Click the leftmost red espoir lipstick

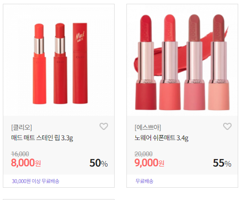point(146,63)
